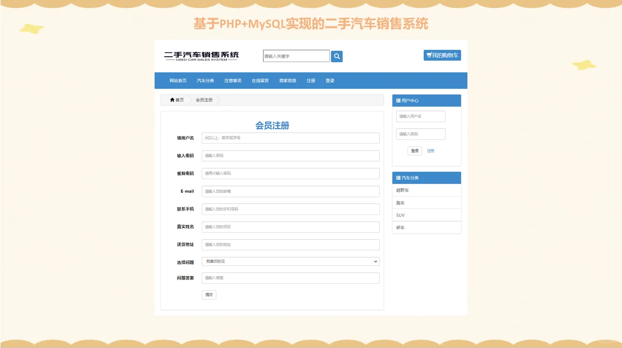The image size is (622, 348).
Task: Click the 商家信息 navigation link
Action: coord(287,80)
